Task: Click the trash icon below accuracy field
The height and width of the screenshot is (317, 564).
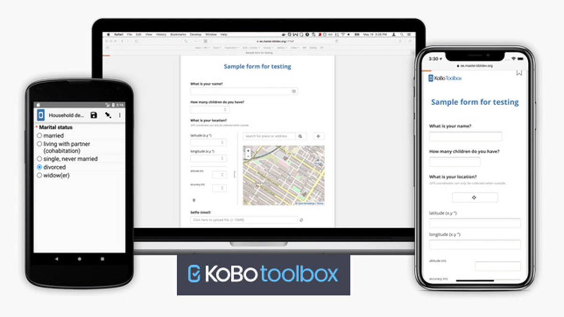Action: pos(194,200)
